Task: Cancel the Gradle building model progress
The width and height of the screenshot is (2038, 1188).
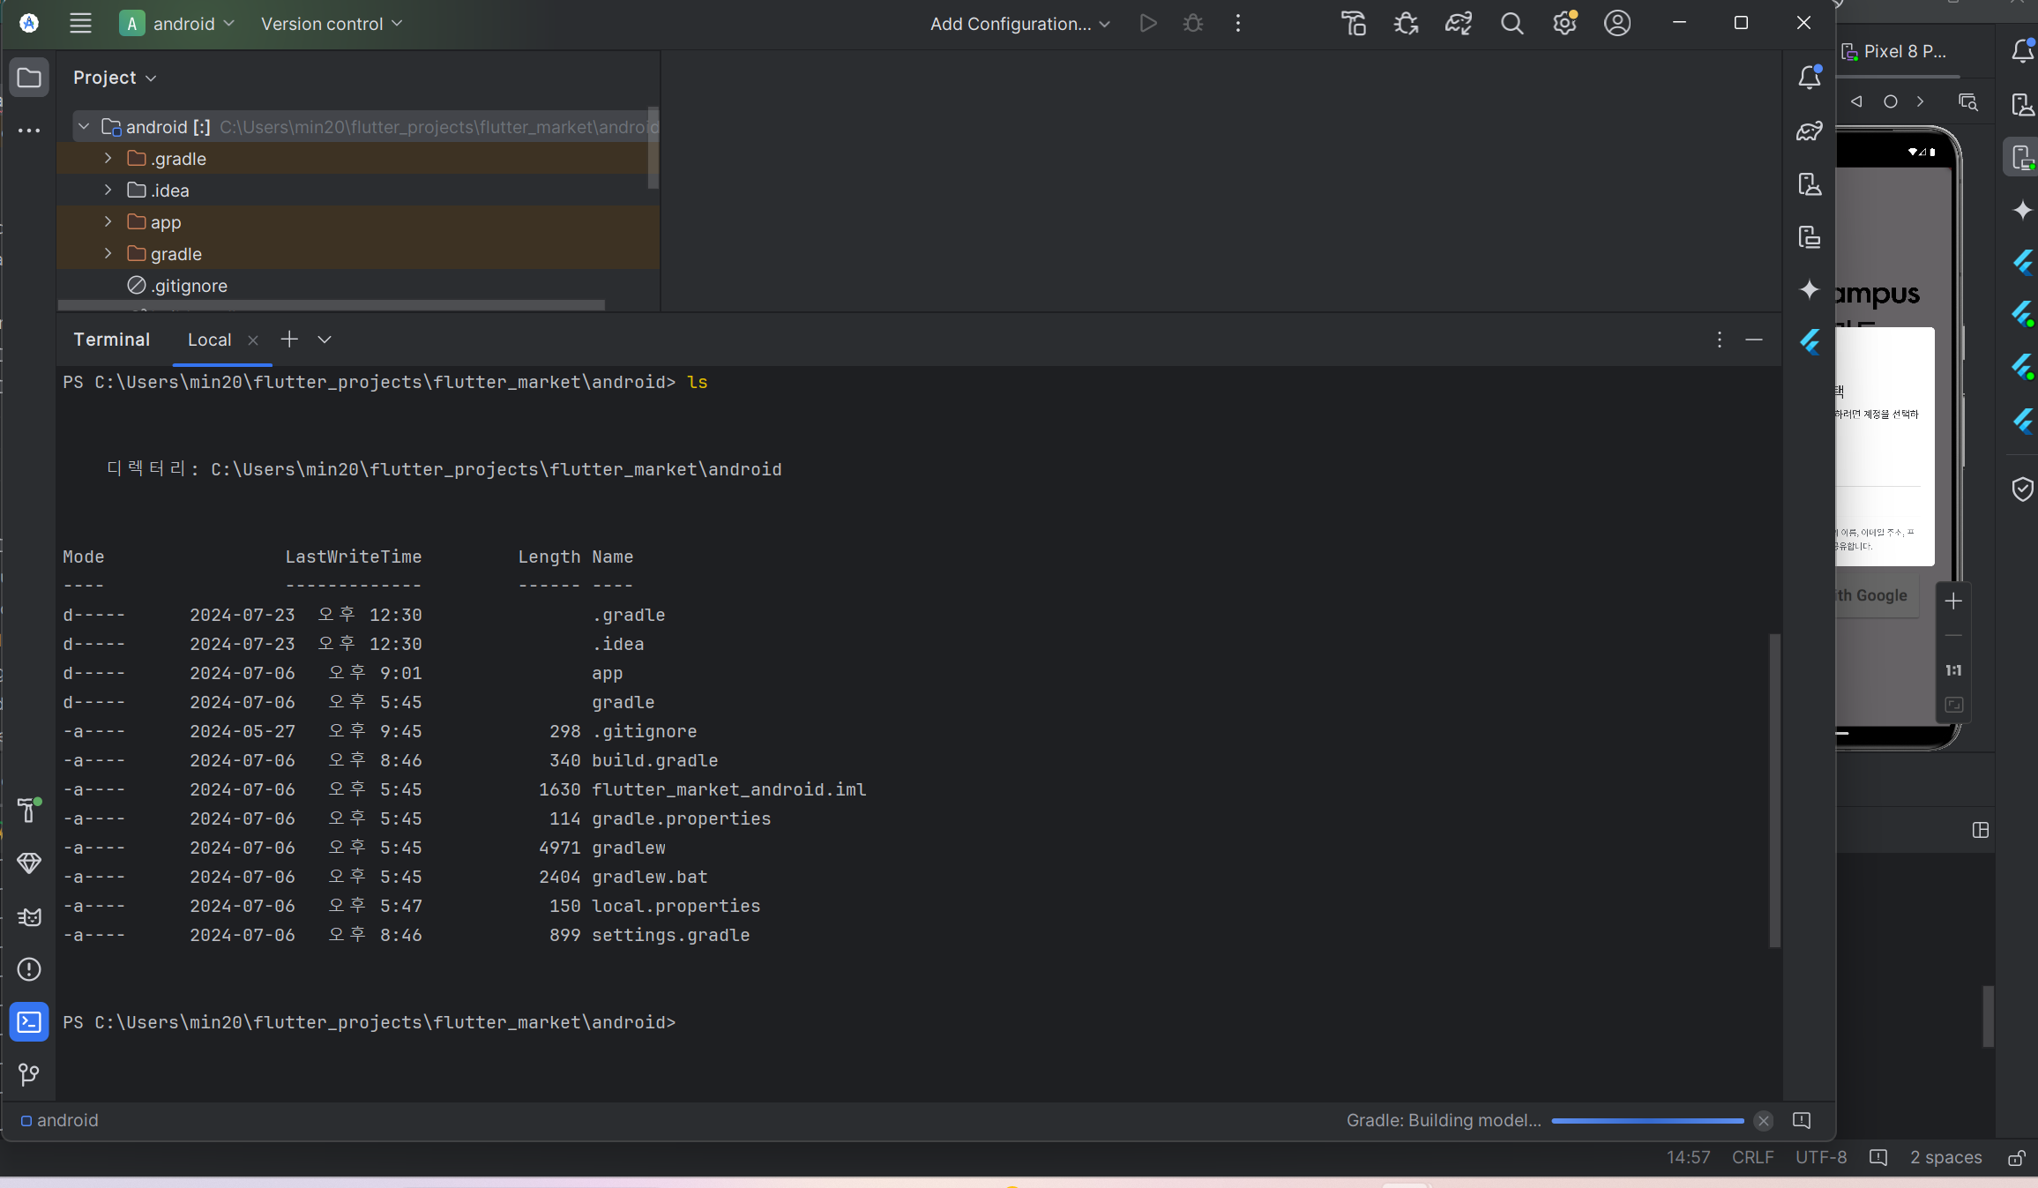Action: (1763, 1120)
